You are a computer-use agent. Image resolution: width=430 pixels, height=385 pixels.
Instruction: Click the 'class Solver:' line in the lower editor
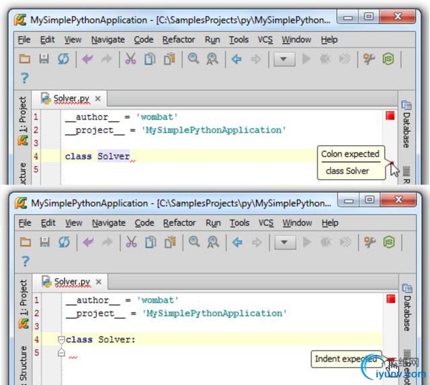(x=100, y=340)
